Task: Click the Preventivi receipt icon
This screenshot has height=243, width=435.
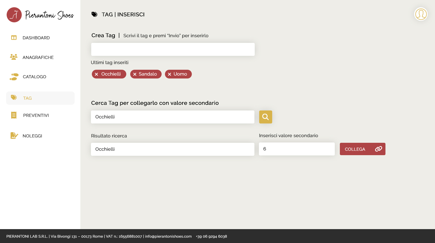Action: point(14,115)
